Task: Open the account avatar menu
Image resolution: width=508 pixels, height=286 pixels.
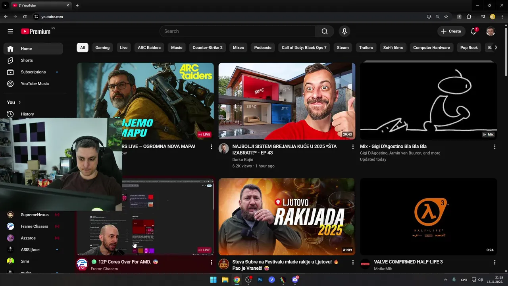Action: tap(491, 31)
